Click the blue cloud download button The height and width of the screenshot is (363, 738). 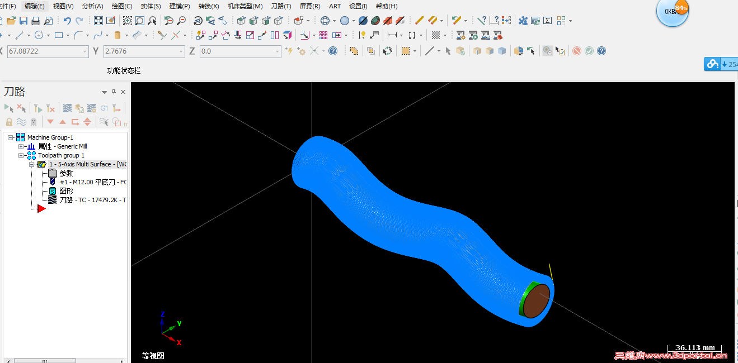721,64
